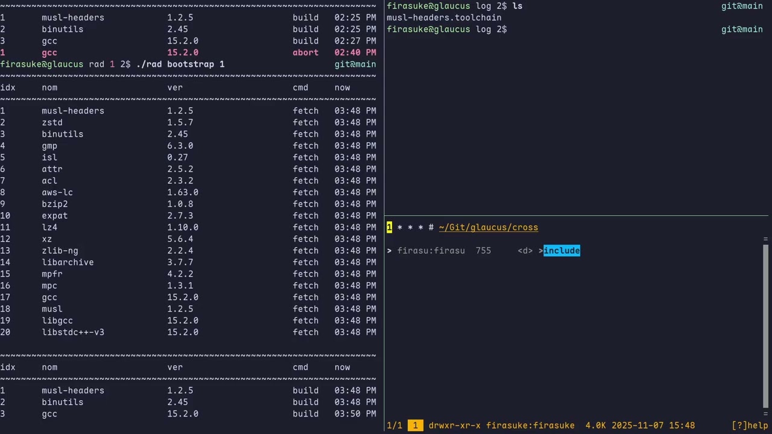Click the [?]help hint in nnn status bar
772x434 pixels.
pyautogui.click(x=750, y=426)
